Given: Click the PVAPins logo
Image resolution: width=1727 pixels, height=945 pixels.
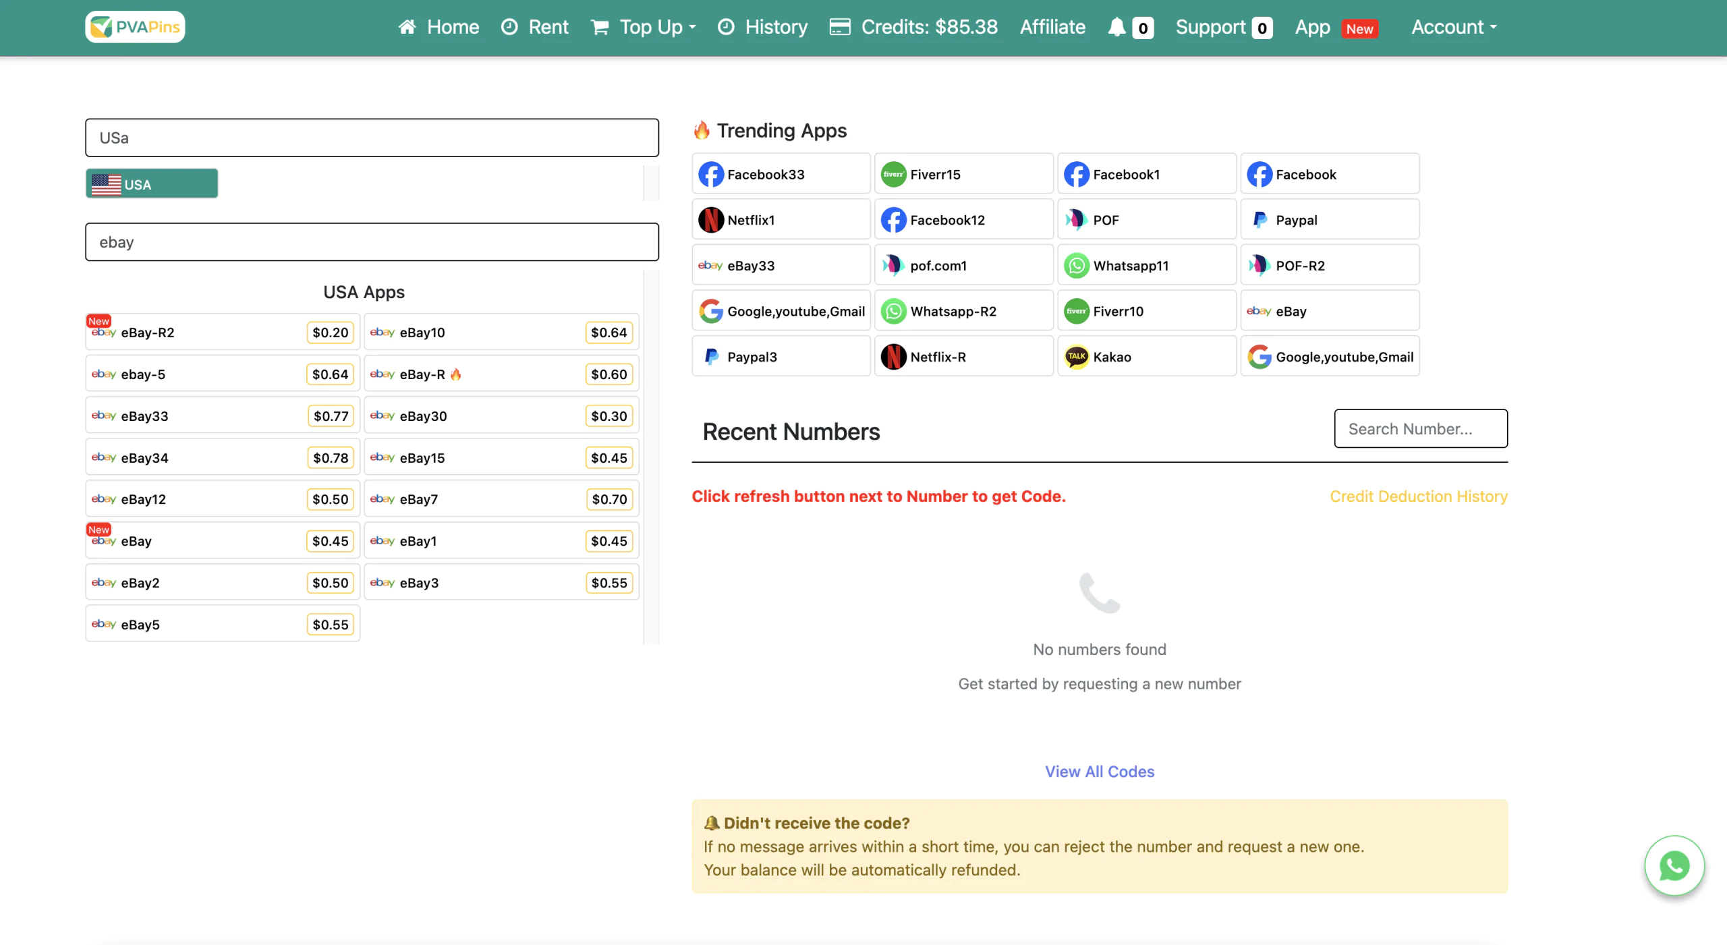Looking at the screenshot, I should pyautogui.click(x=135, y=27).
